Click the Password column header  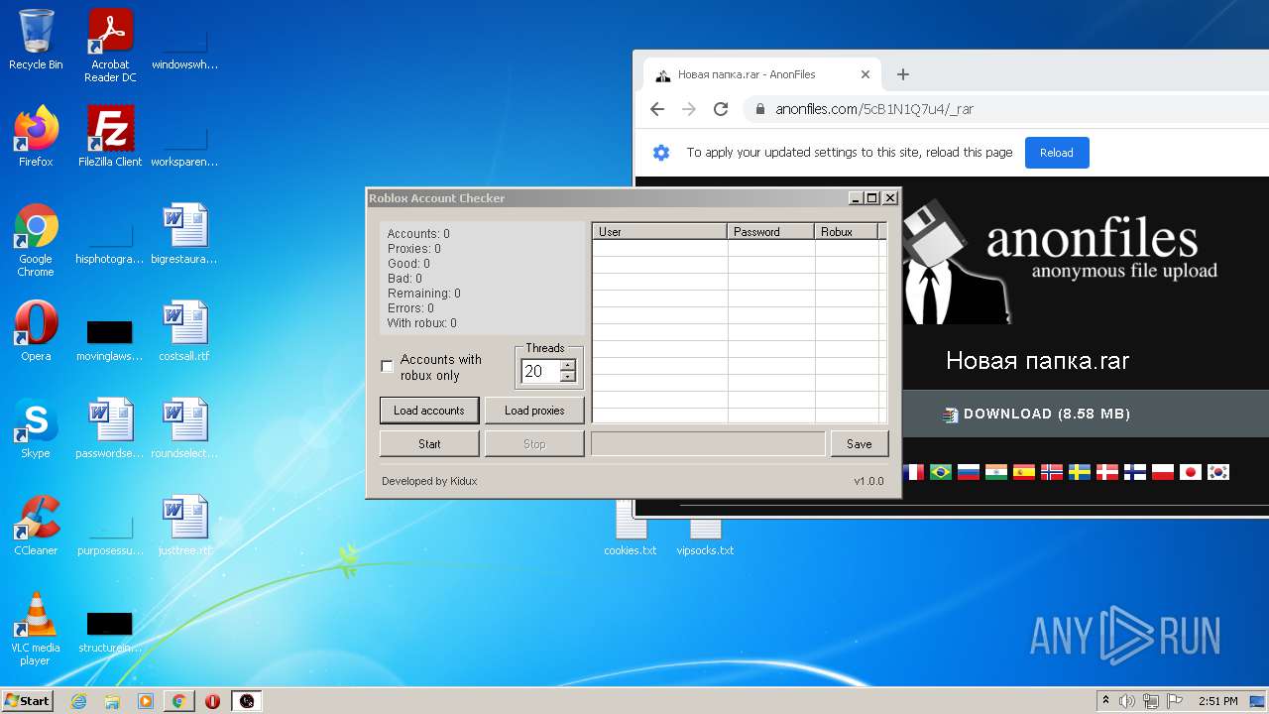[x=771, y=231]
